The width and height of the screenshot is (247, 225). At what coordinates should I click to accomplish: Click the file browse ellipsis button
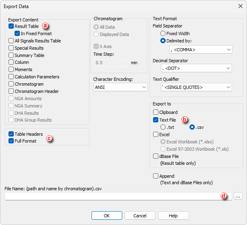click(238, 196)
